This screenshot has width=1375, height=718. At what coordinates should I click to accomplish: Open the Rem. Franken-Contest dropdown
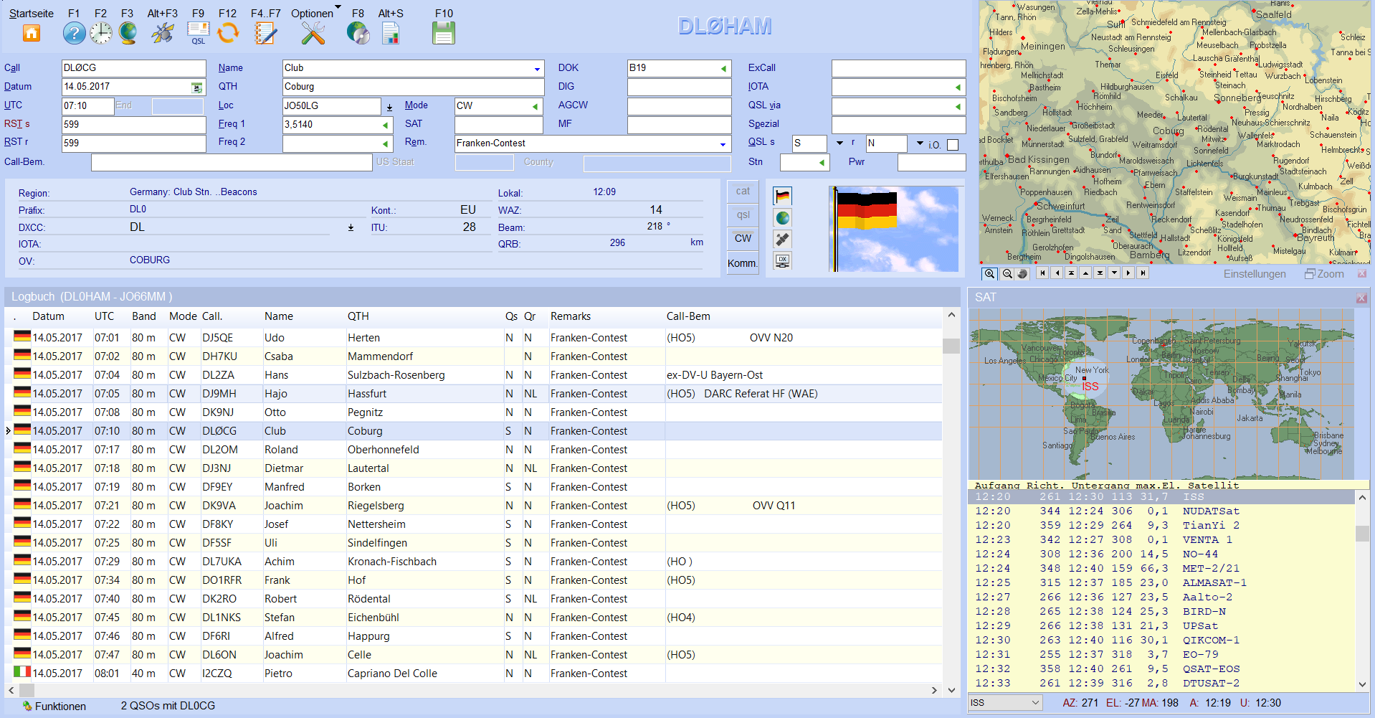[x=723, y=144]
